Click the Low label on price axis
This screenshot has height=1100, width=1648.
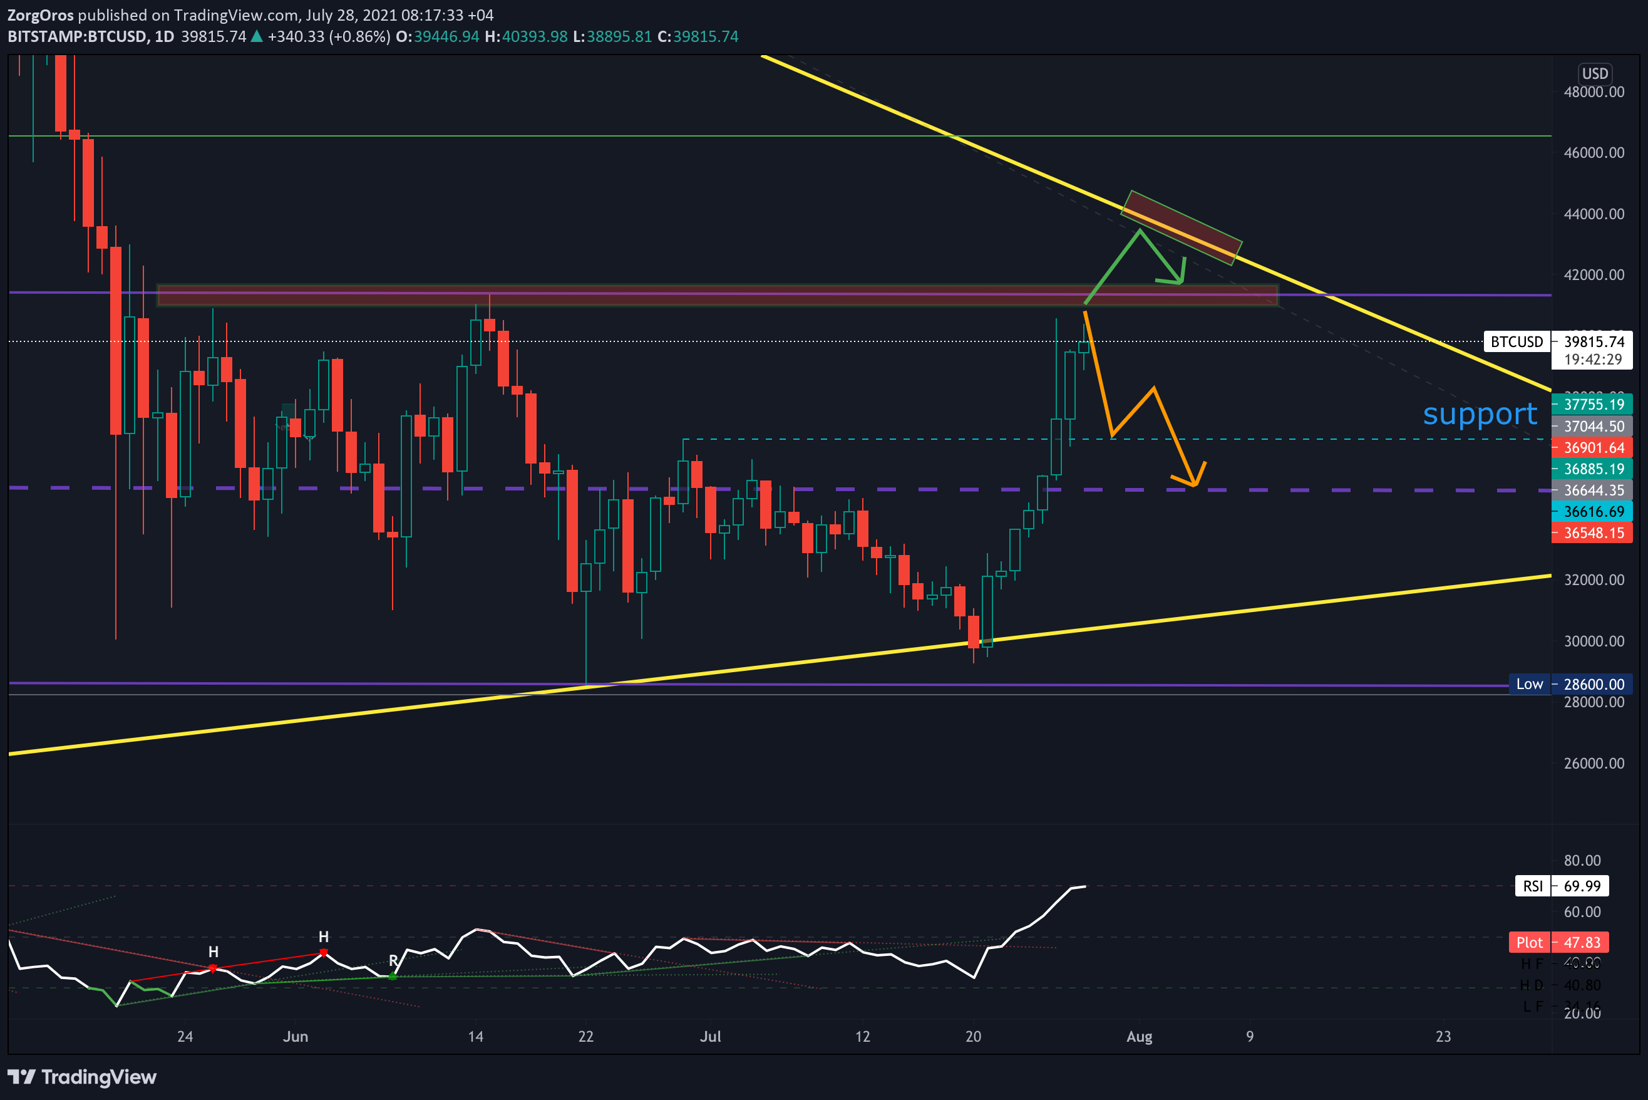coord(1530,684)
